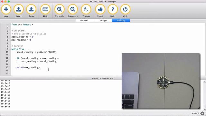Create a new file with the New icon
Image resolution: width=206 pixels, height=116 pixels.
pyautogui.click(x=6, y=9)
